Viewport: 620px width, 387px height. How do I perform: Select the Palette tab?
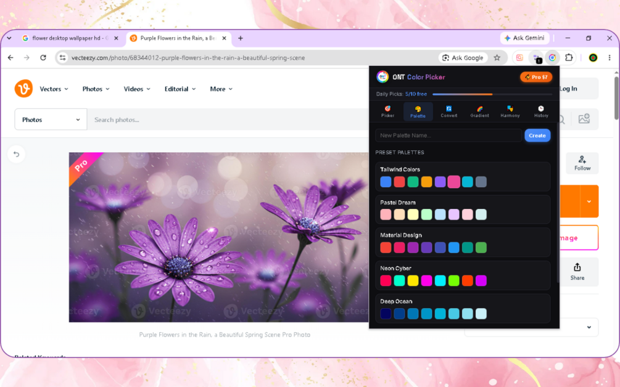tap(418, 112)
